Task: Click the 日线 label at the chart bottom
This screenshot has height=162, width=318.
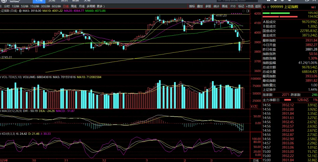Action: pyautogui.click(x=256, y=160)
